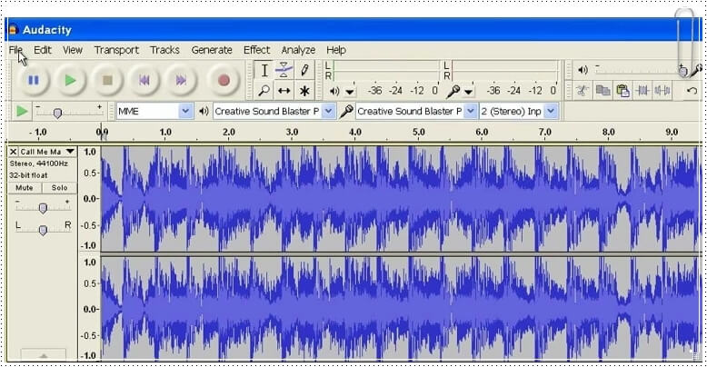This screenshot has height=367, width=707.
Task: Select the Envelope tool
Action: point(284,70)
